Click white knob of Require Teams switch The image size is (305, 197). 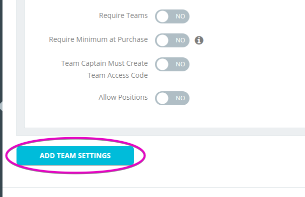coord(162,16)
